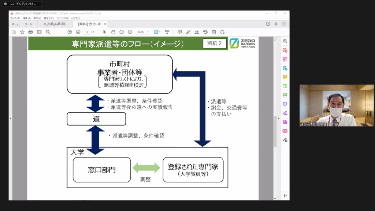Screen dimensions: 375x211
Task: Open the Create PDF tool in right sidebar
Action: pos(285,50)
